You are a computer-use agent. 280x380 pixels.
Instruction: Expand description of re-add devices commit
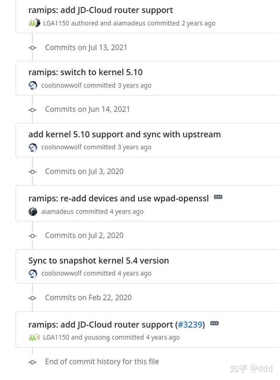(218, 197)
